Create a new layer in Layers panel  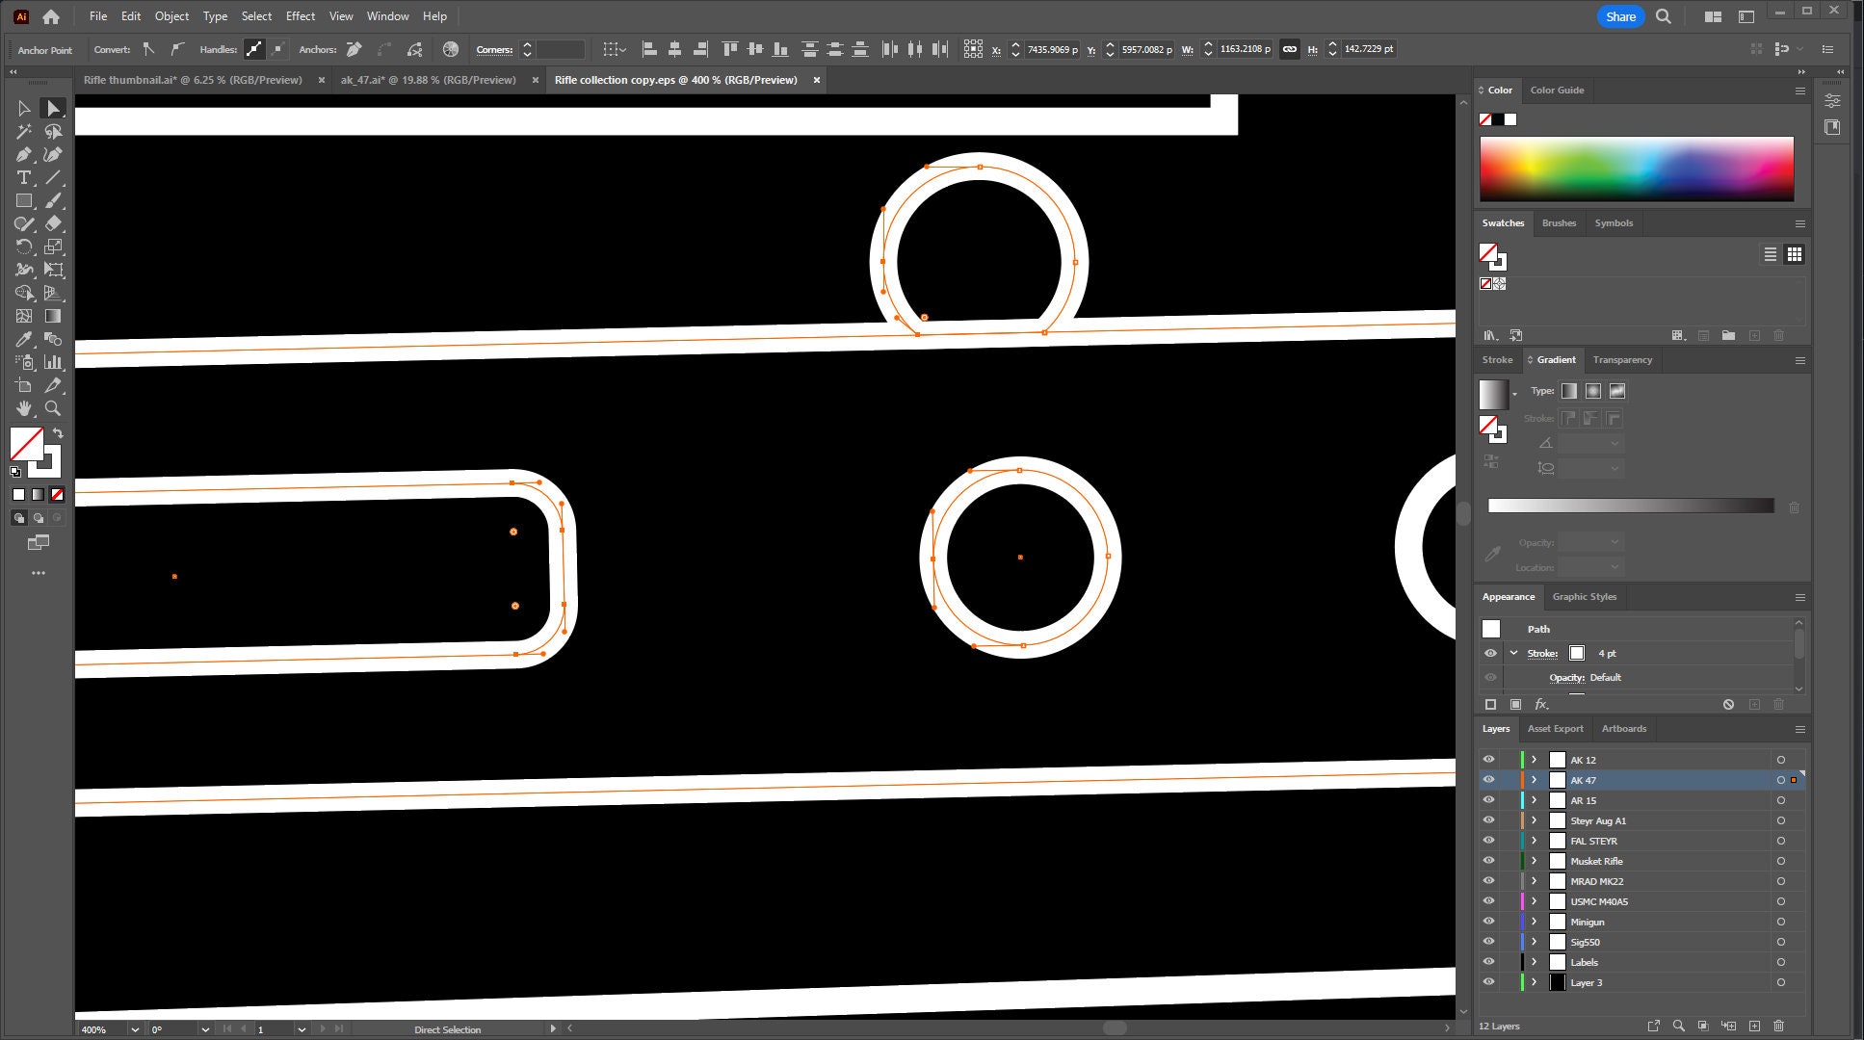(x=1753, y=1026)
